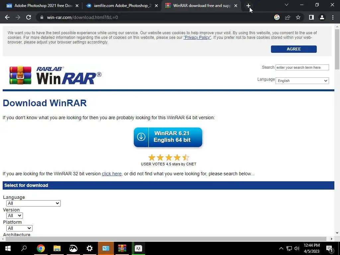Open the download Language filter dropdown

point(34,203)
